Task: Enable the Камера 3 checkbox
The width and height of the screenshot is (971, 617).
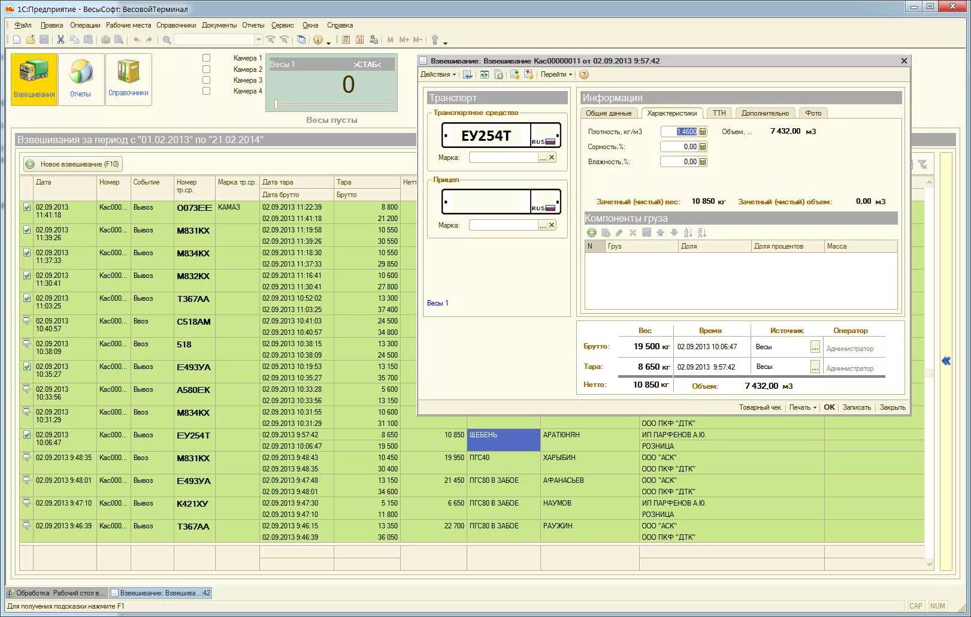Action: pyautogui.click(x=206, y=80)
